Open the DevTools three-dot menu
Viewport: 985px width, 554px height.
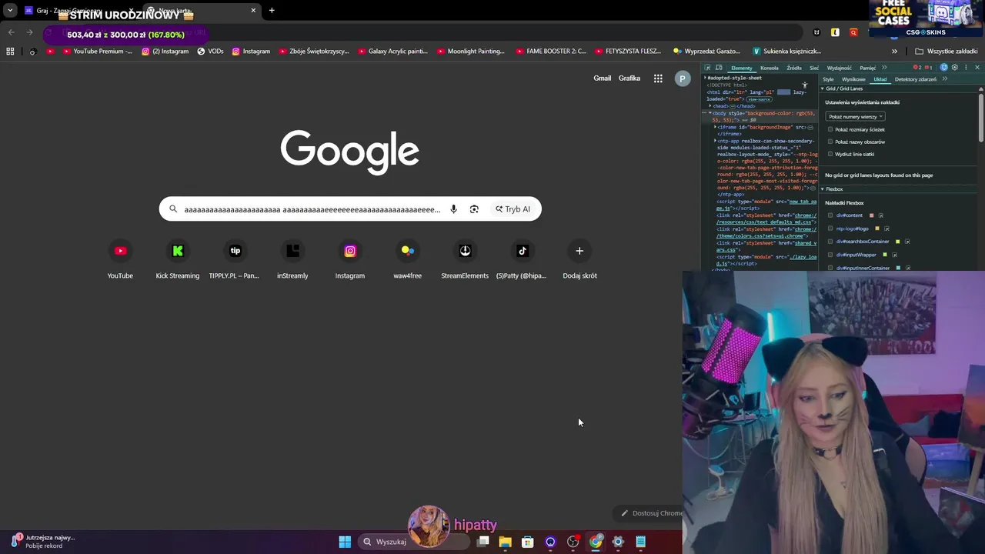[x=966, y=68]
